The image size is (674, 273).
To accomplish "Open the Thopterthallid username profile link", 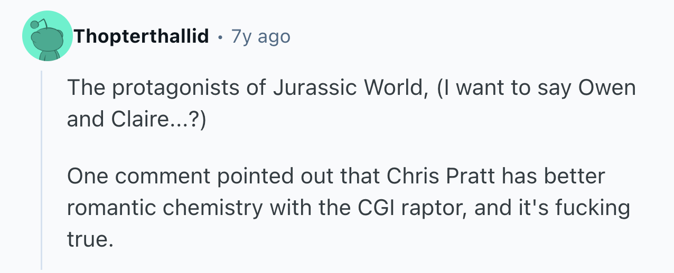I will [142, 36].
